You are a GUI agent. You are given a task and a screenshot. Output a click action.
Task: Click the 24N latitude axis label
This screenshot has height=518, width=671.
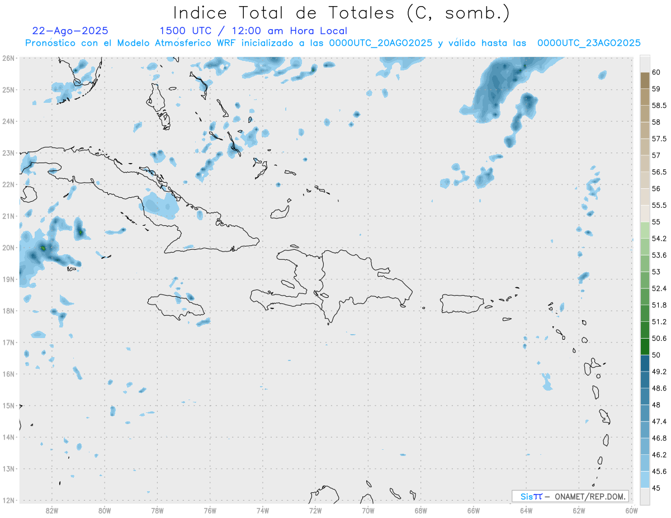pos(8,121)
